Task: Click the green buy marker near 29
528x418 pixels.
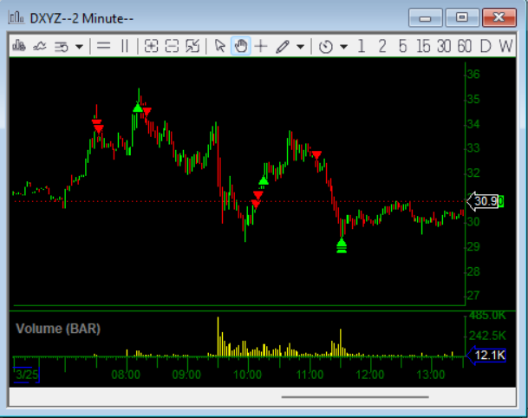Action: click(342, 245)
